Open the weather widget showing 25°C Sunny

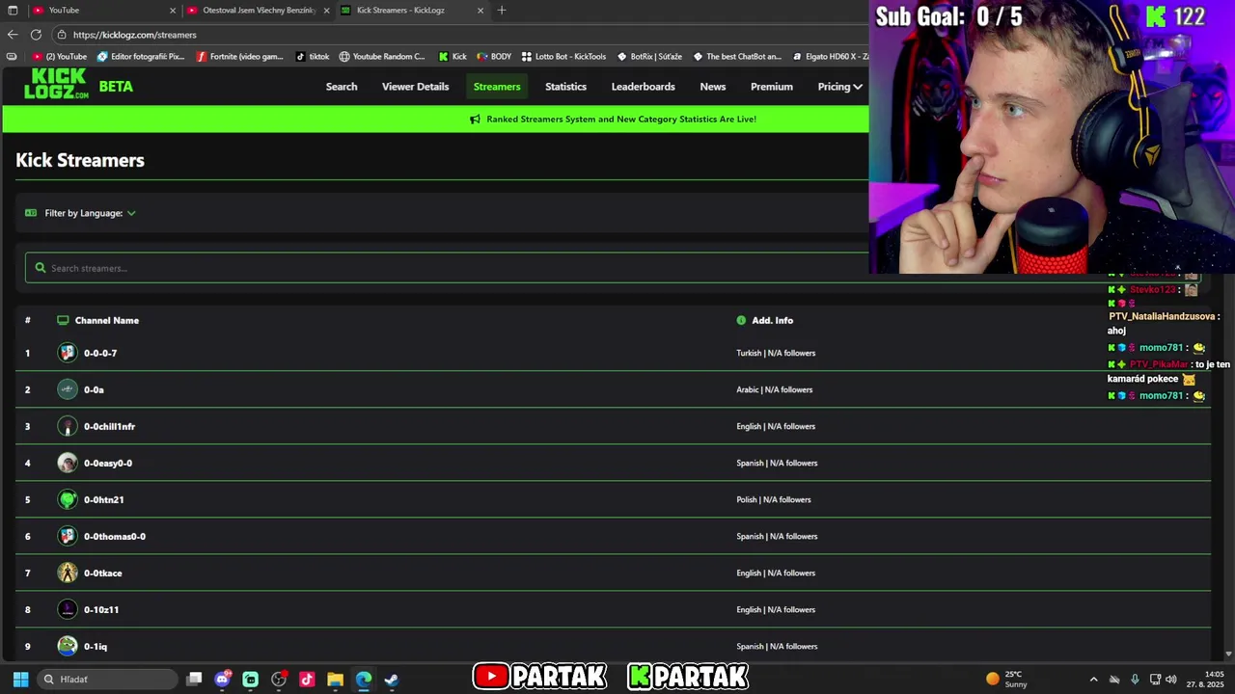click(x=1006, y=680)
